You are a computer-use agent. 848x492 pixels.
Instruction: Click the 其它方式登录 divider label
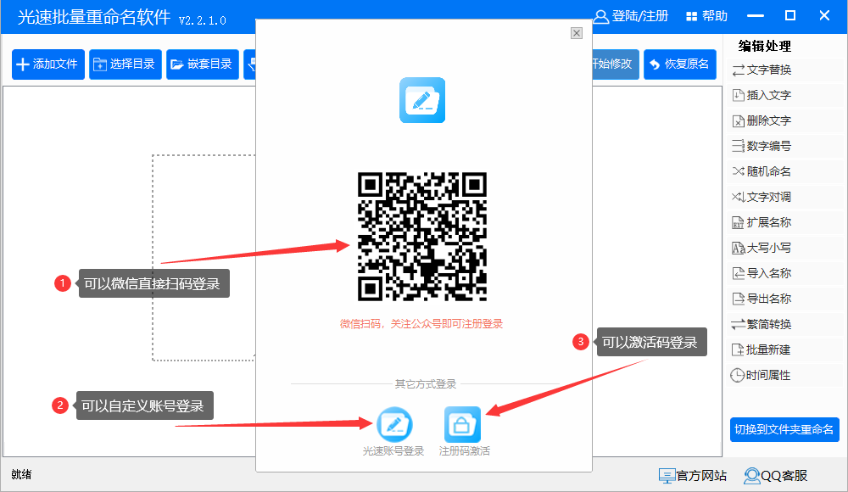426,384
